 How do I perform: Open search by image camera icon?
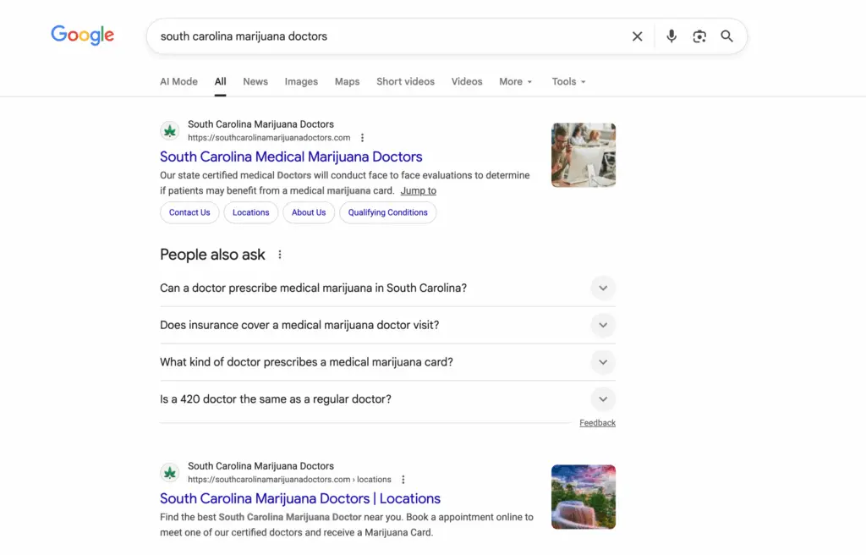(699, 36)
